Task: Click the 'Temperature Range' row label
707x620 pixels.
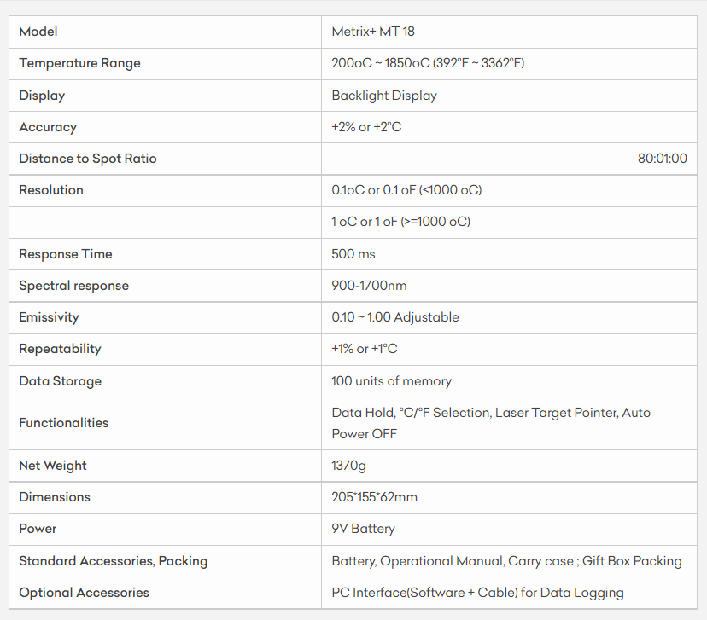Action: pos(79,63)
